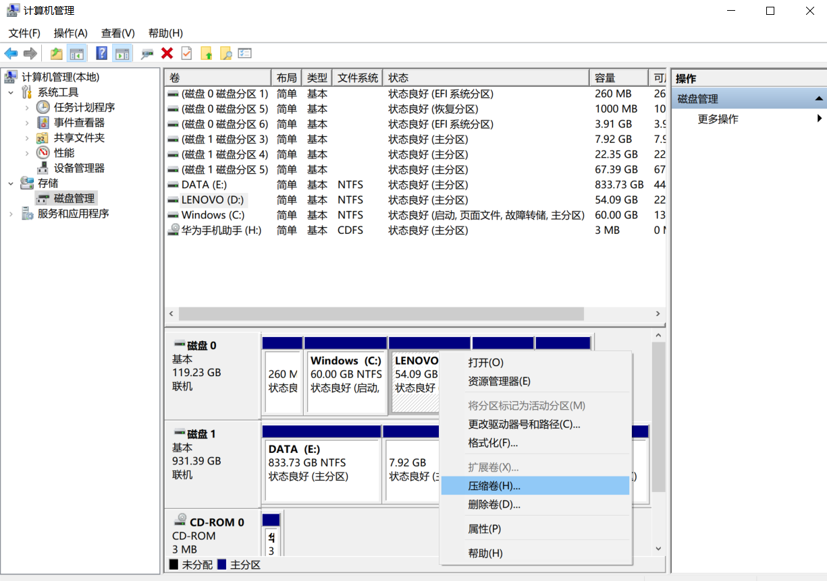Viewport: 827px width, 581px height.
Task: Click the 磁盘 0 disk label
Action: click(x=213, y=375)
